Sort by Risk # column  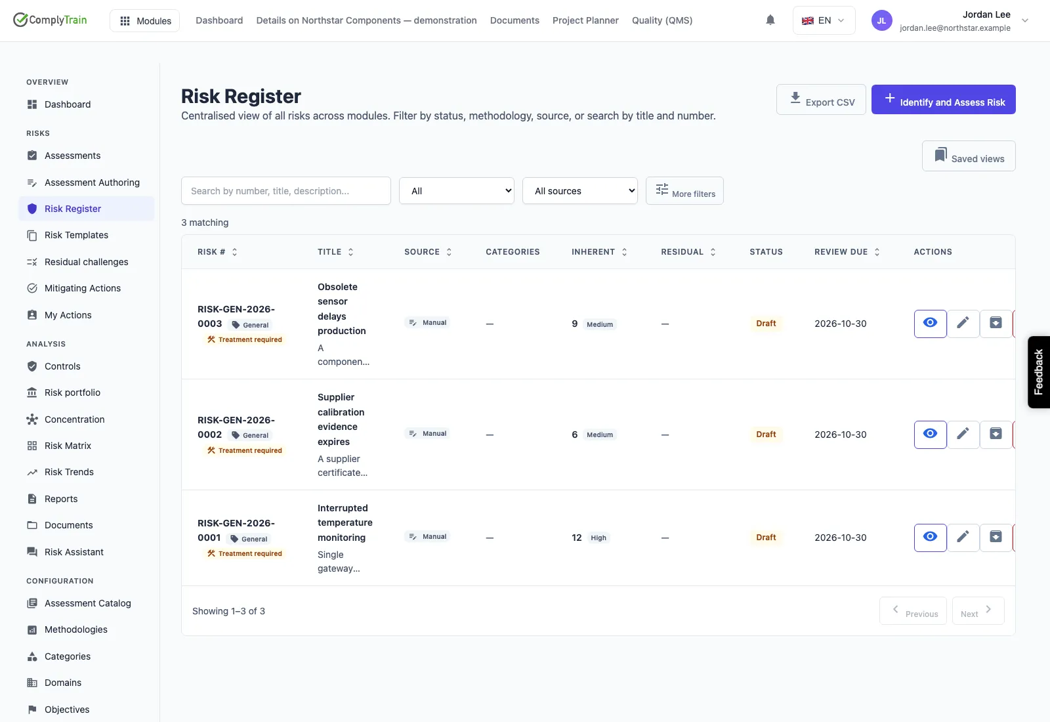[217, 252]
